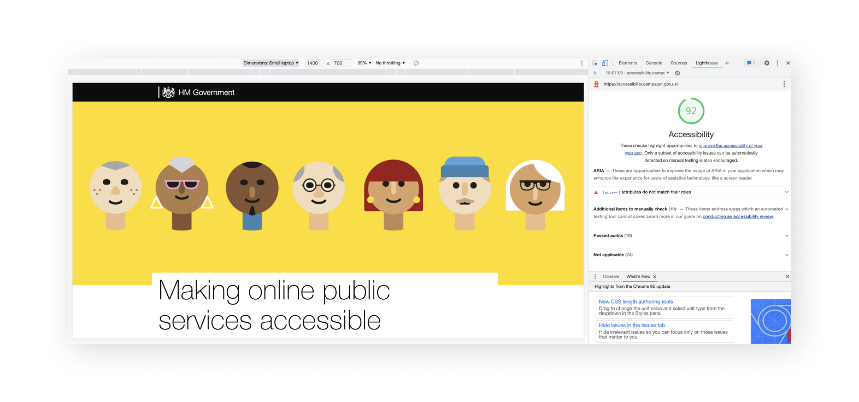The width and height of the screenshot is (859, 402).
Task: Close the What's New tab with its x
Action: pos(655,277)
